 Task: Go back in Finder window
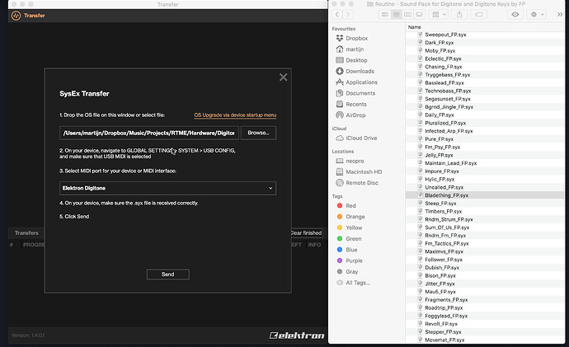click(337, 15)
